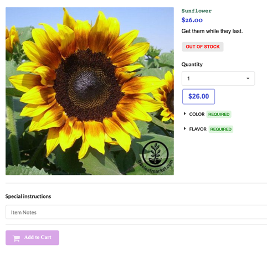Click the dropdown arrow in Quantity selector
The image size is (267, 255).
[248, 79]
